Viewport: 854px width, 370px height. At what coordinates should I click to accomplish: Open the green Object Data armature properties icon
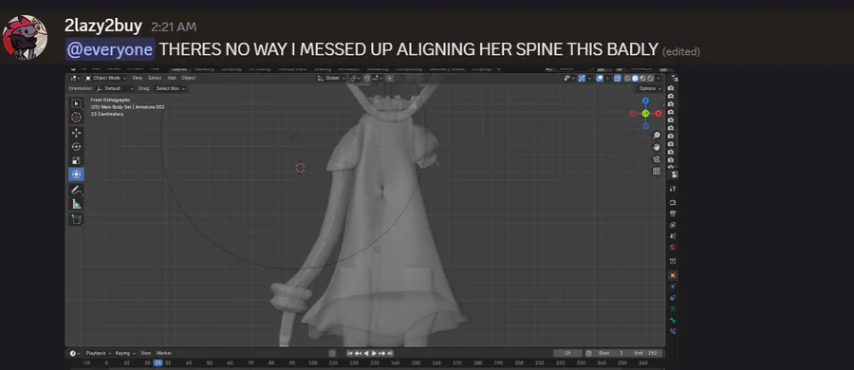[x=673, y=308]
